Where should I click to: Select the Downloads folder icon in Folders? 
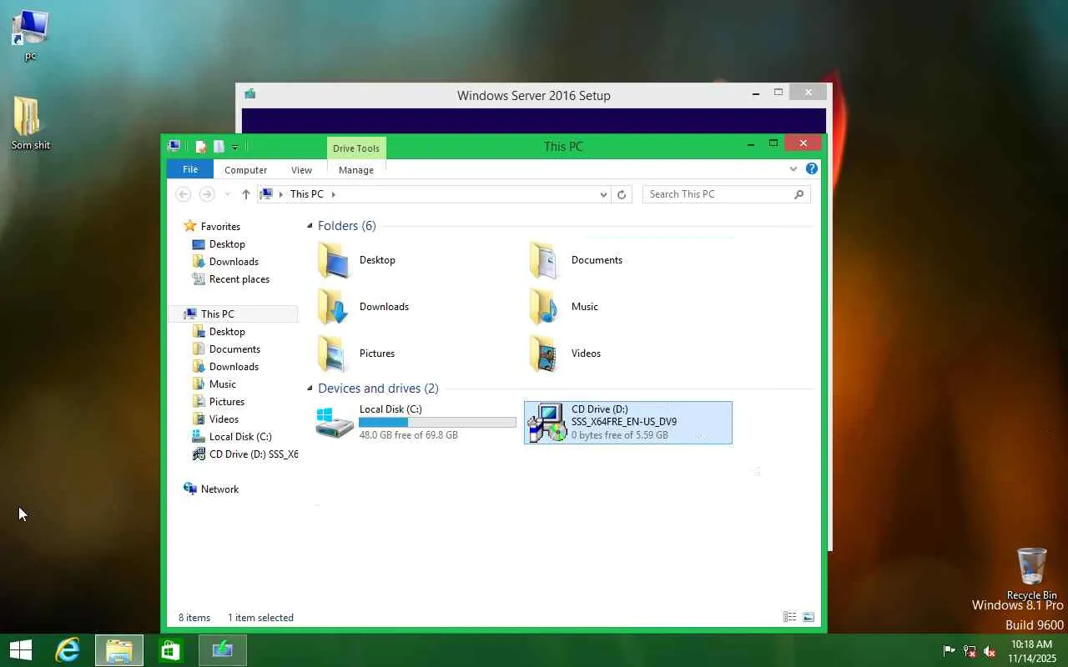tap(334, 307)
